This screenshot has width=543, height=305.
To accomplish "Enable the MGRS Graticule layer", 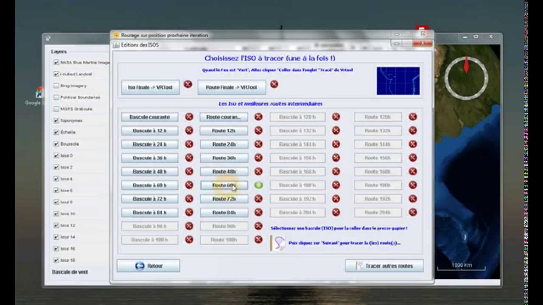I will coord(56,109).
